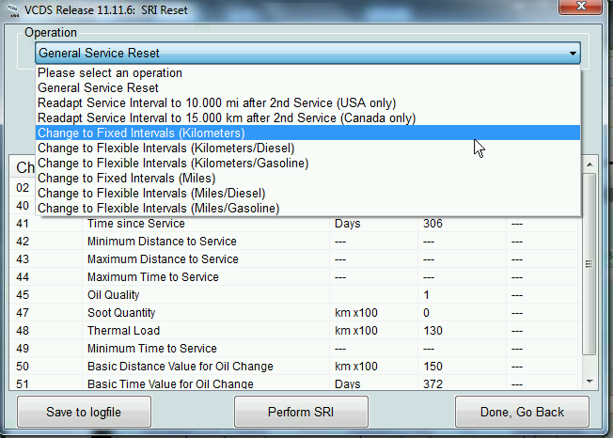This screenshot has width=613, height=438.
Task: Pick Readapt Service Interval 10.000 mi option
Action: point(216,103)
